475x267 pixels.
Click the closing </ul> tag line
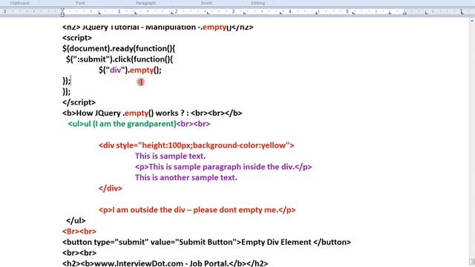[76, 221]
